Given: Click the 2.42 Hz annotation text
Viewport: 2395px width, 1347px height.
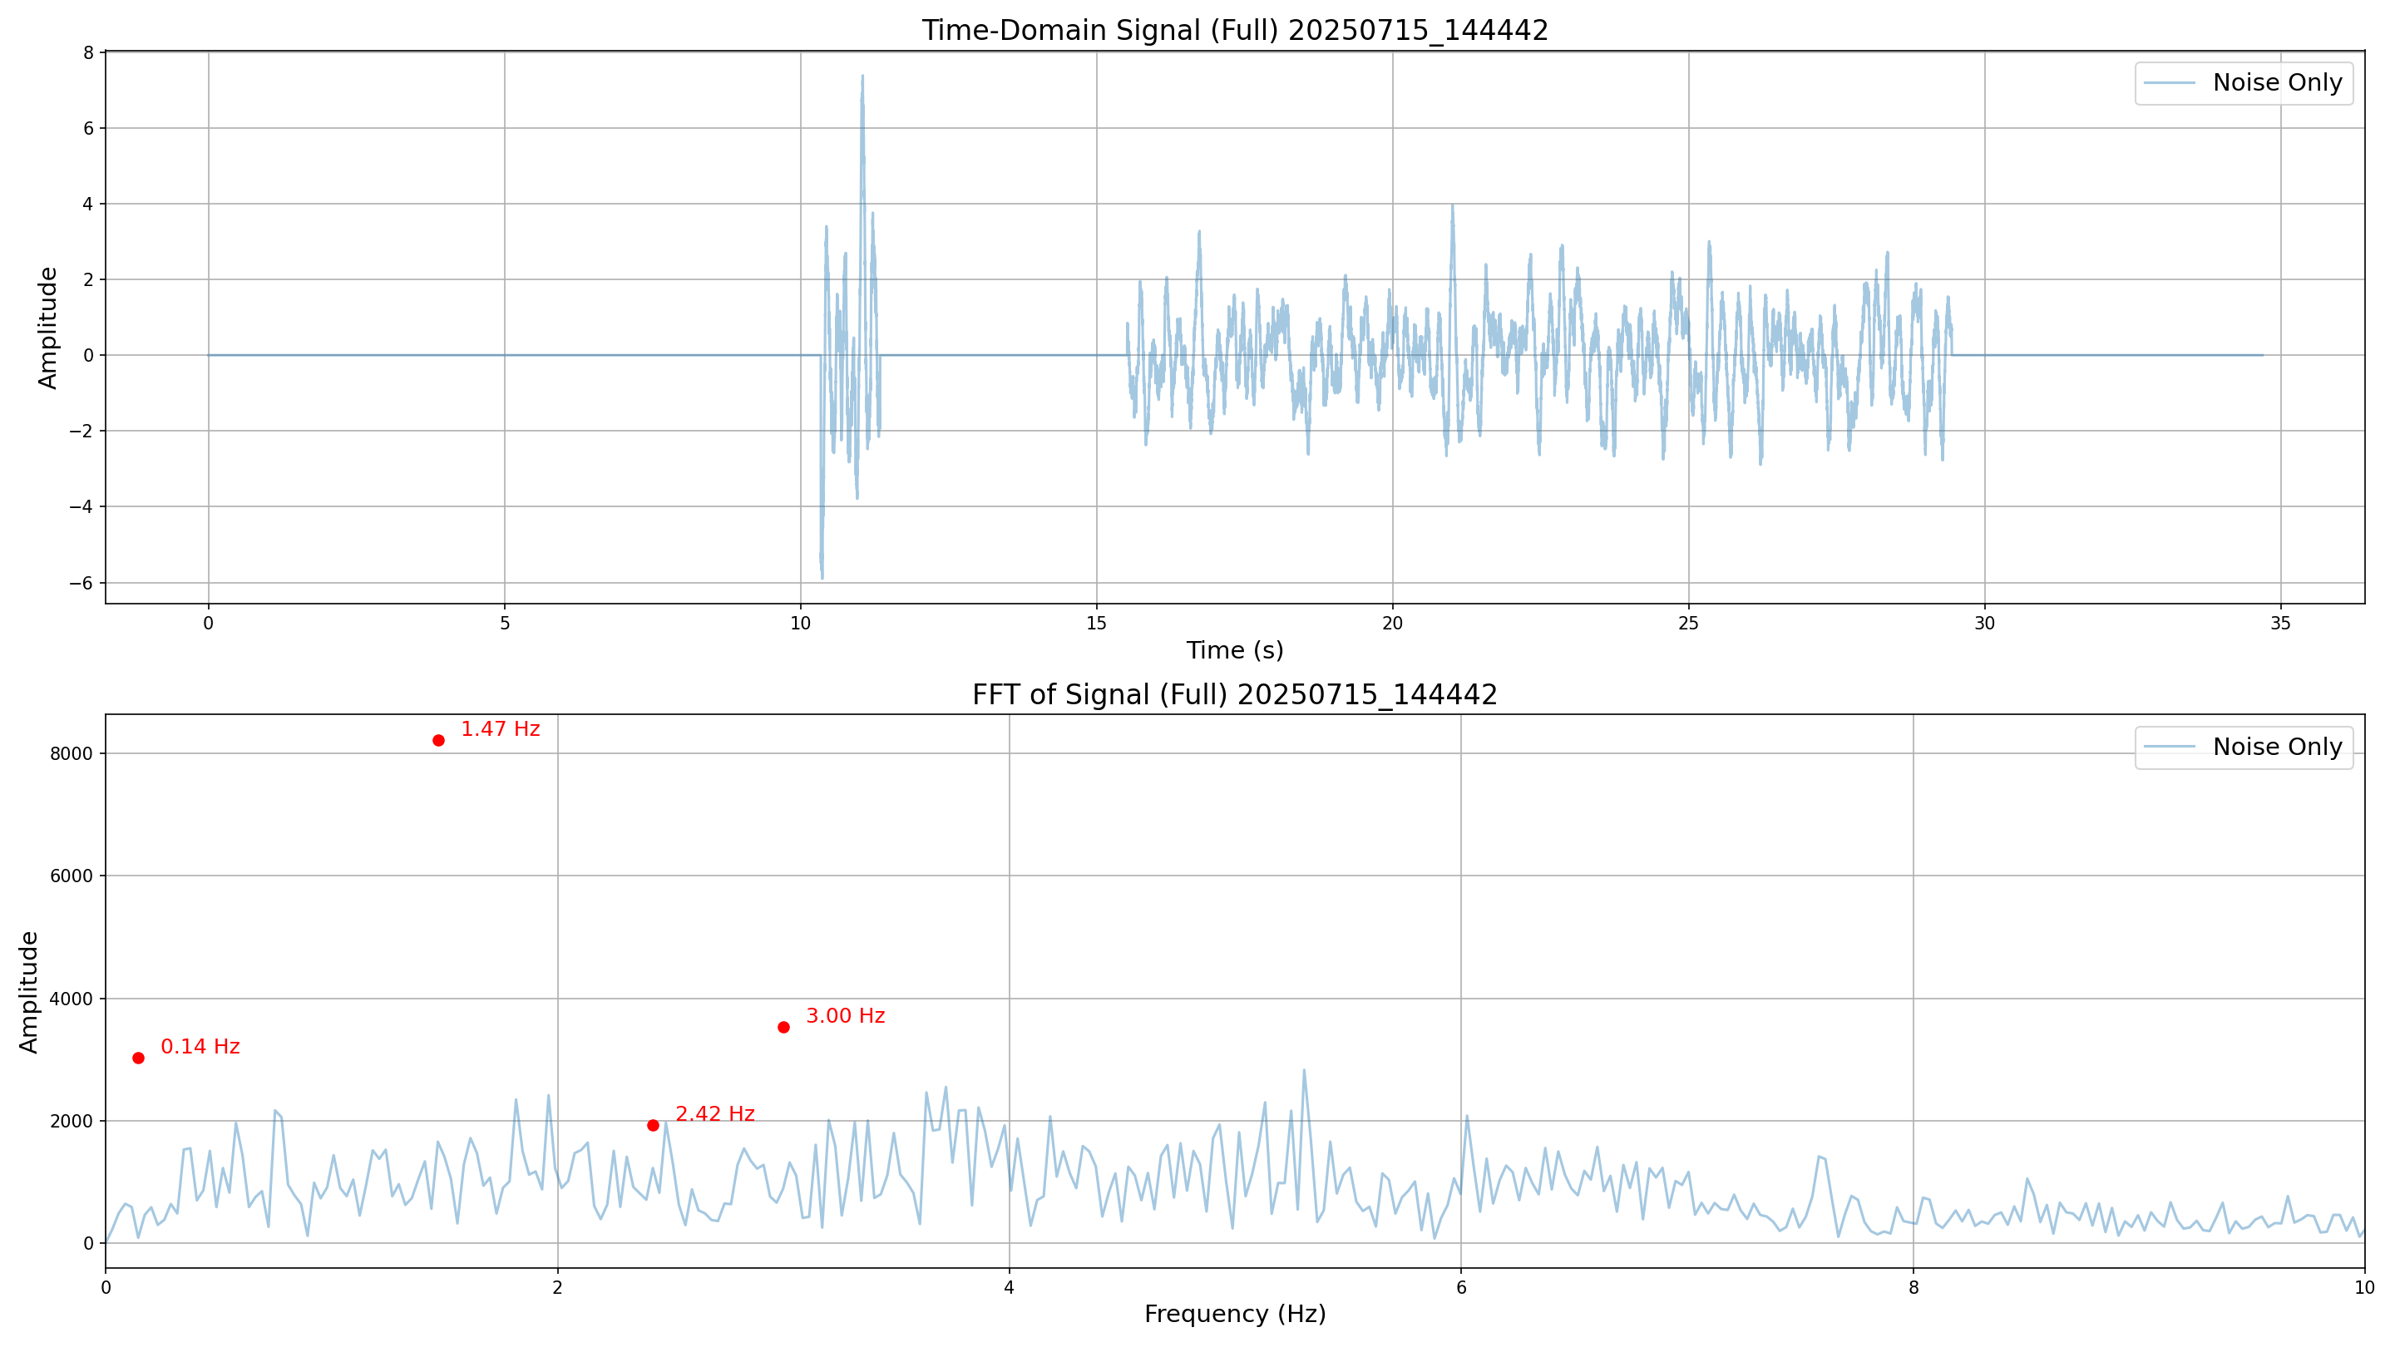Looking at the screenshot, I should point(714,1113).
